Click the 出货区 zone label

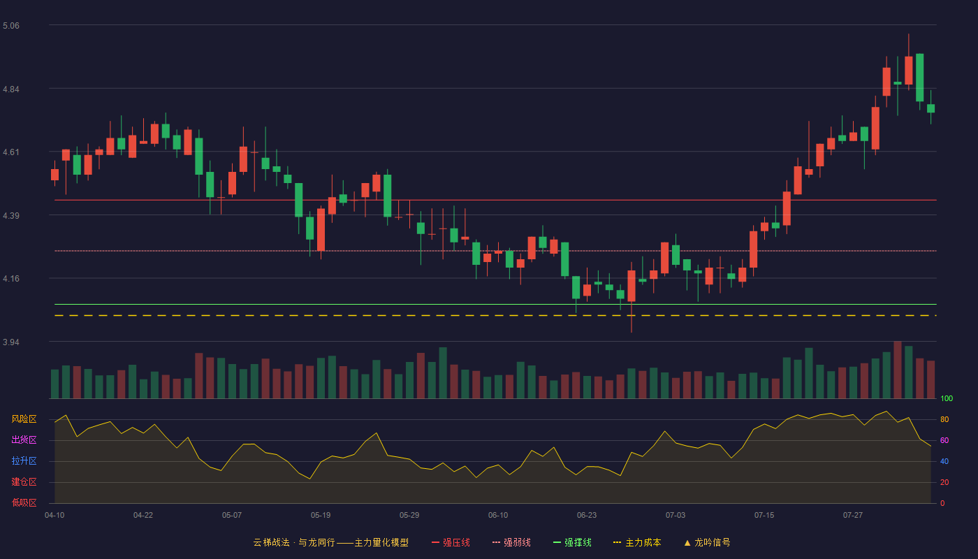[x=24, y=440]
